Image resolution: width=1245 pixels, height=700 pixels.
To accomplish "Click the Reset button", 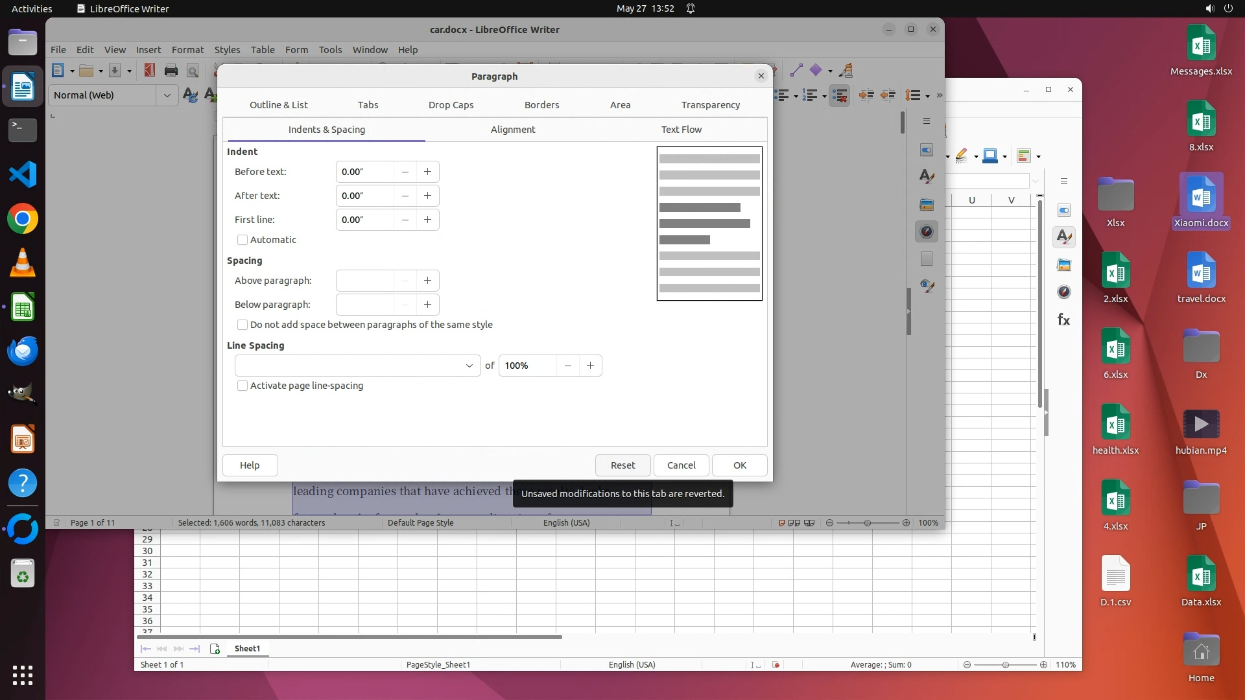I will tap(622, 465).
